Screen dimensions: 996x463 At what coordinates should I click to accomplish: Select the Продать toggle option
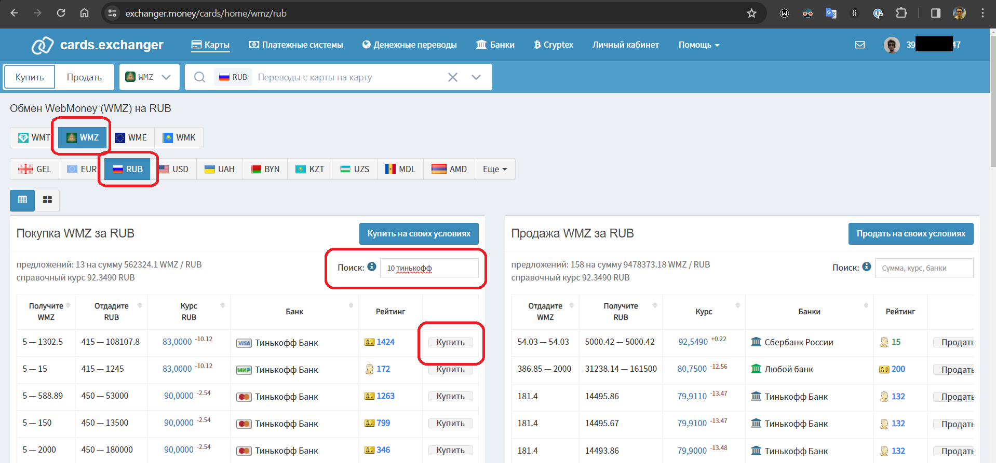pos(84,77)
